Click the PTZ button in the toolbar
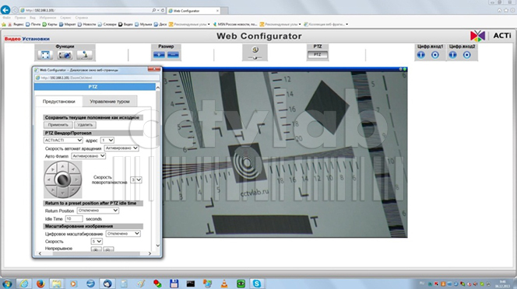 318,54
